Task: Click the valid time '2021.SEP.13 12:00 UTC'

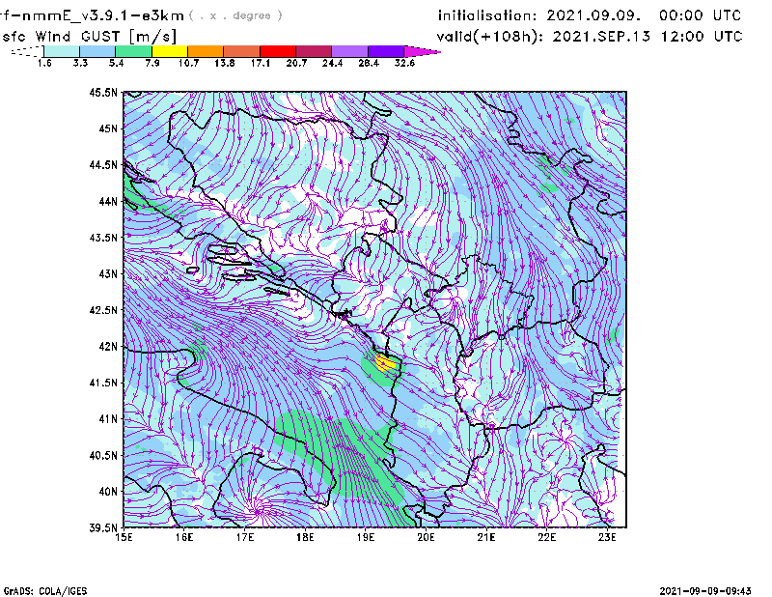Action: tap(648, 37)
